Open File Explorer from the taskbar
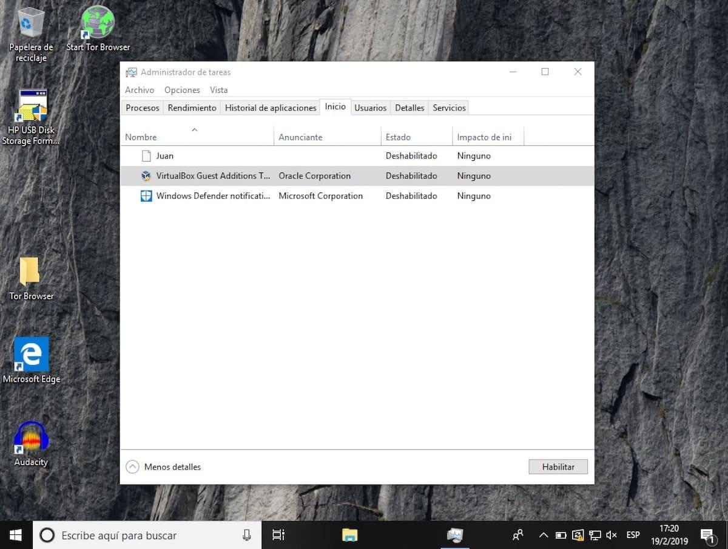 click(350, 534)
